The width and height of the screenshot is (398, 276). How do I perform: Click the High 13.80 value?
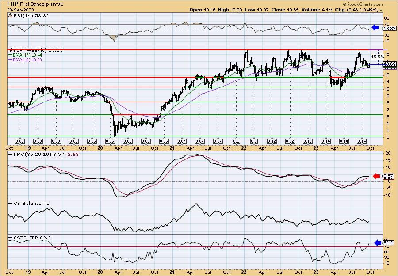pos(230,10)
